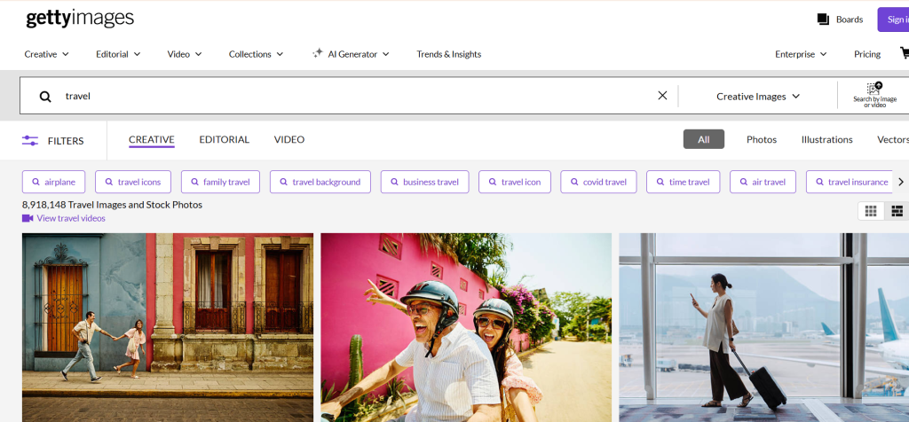Click the video camera icon

tap(28, 218)
